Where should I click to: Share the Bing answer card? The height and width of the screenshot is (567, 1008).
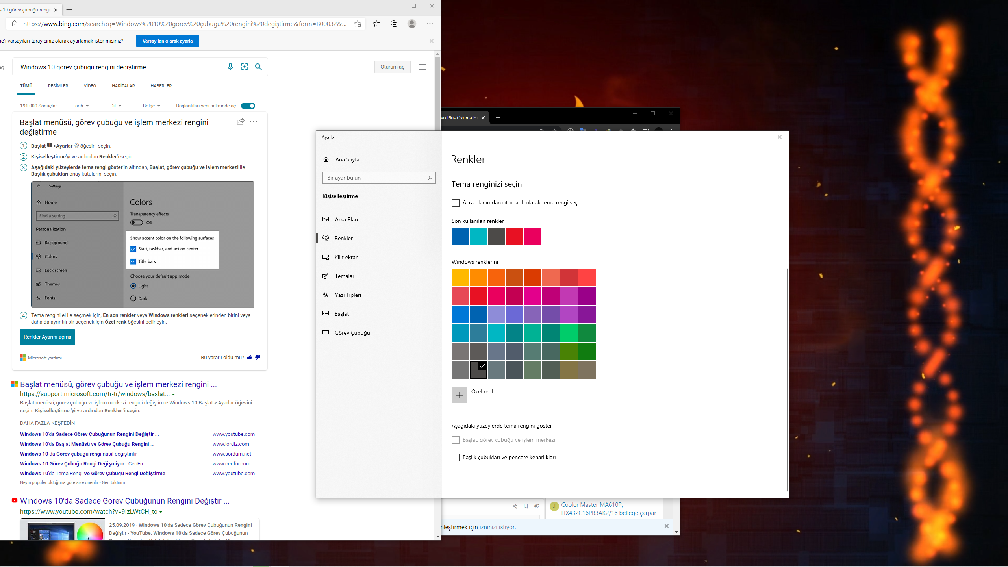(x=241, y=122)
